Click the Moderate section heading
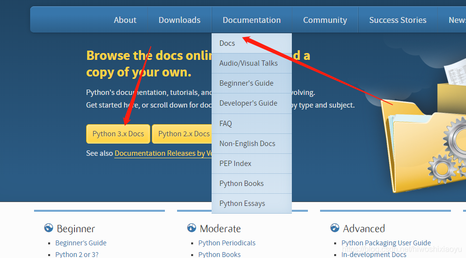Screen dimensions: 466x258 click(x=220, y=228)
